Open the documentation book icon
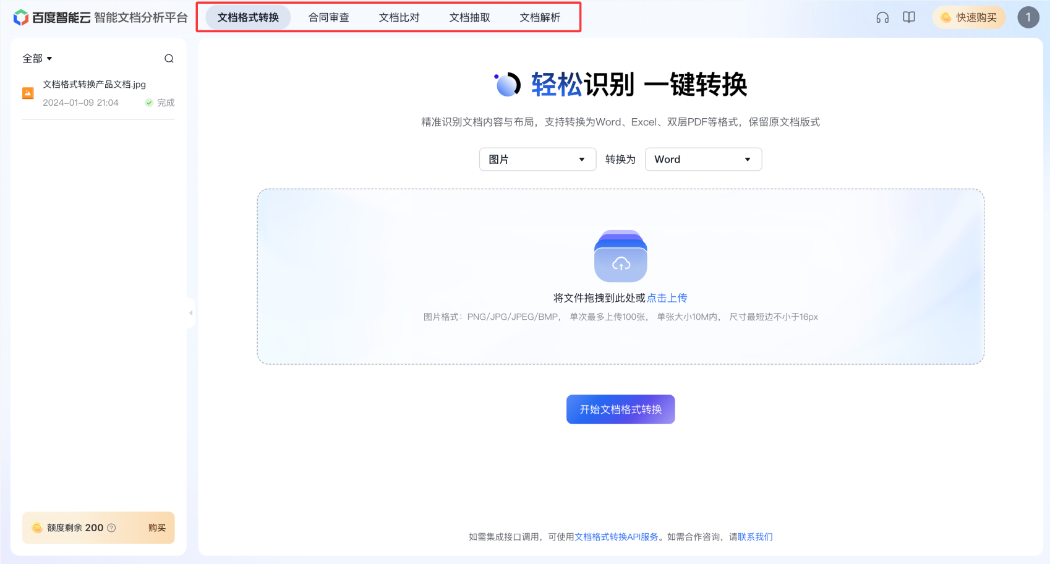 (909, 17)
